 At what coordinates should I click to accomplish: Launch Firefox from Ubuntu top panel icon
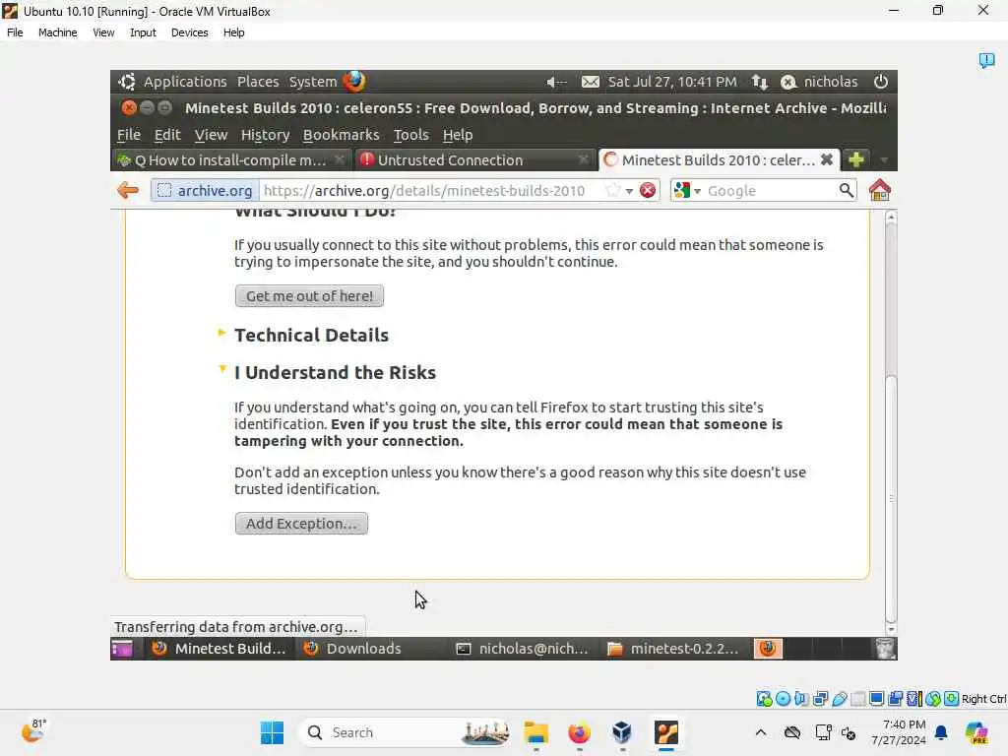[353, 82]
